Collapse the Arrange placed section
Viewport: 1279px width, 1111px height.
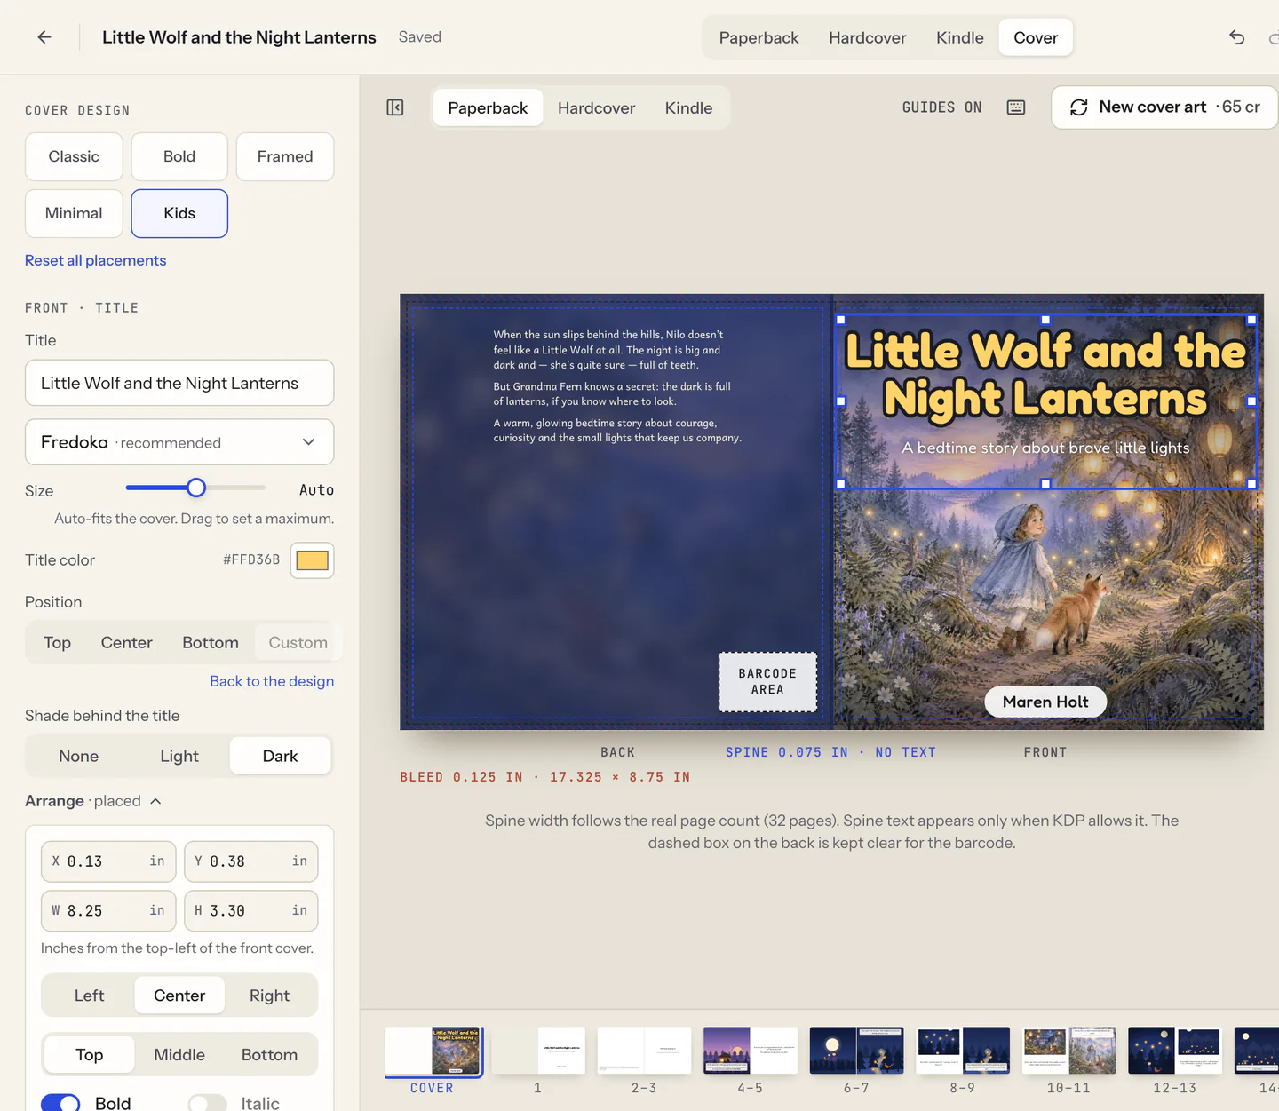[x=93, y=801]
